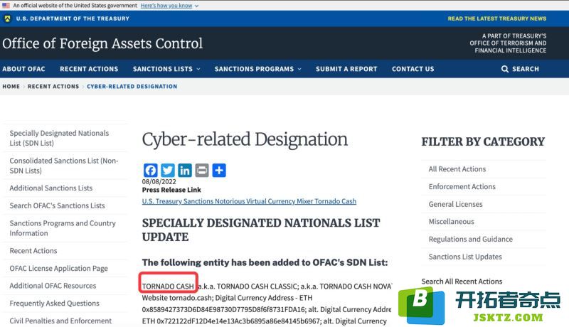Viewport: 569px width, 327px height.
Task: Open the Recent Actions menu item
Action: coord(89,69)
